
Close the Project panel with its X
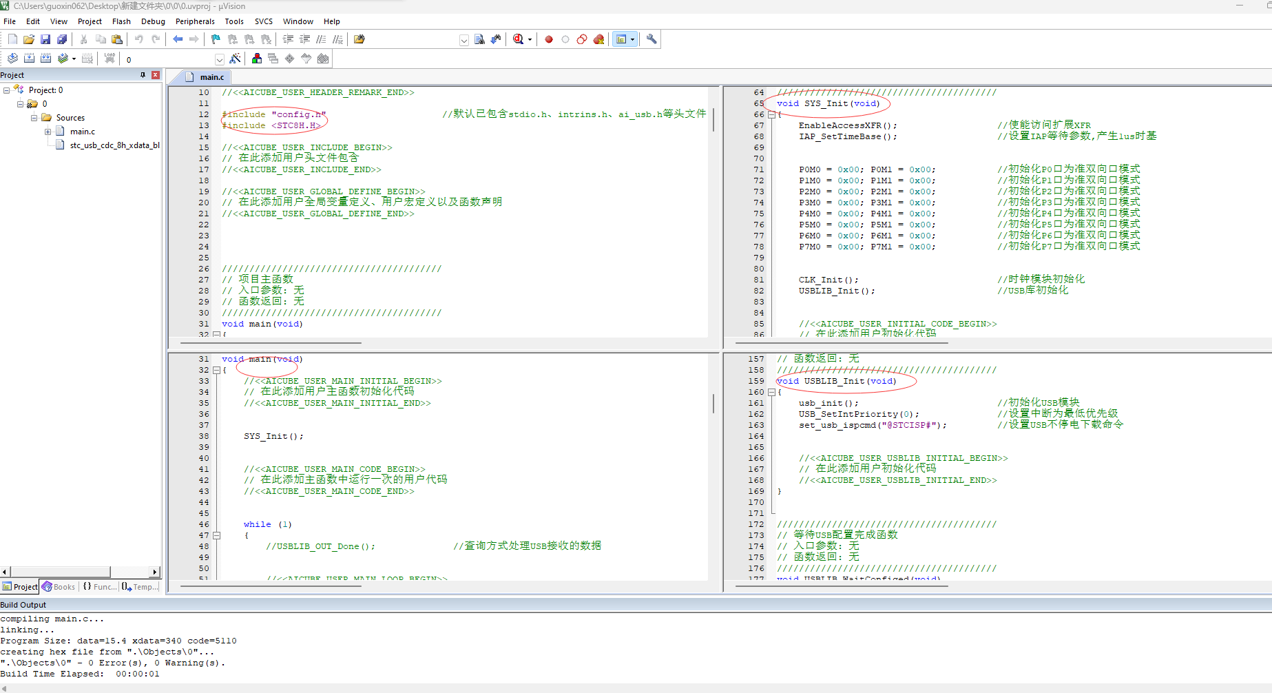click(156, 75)
